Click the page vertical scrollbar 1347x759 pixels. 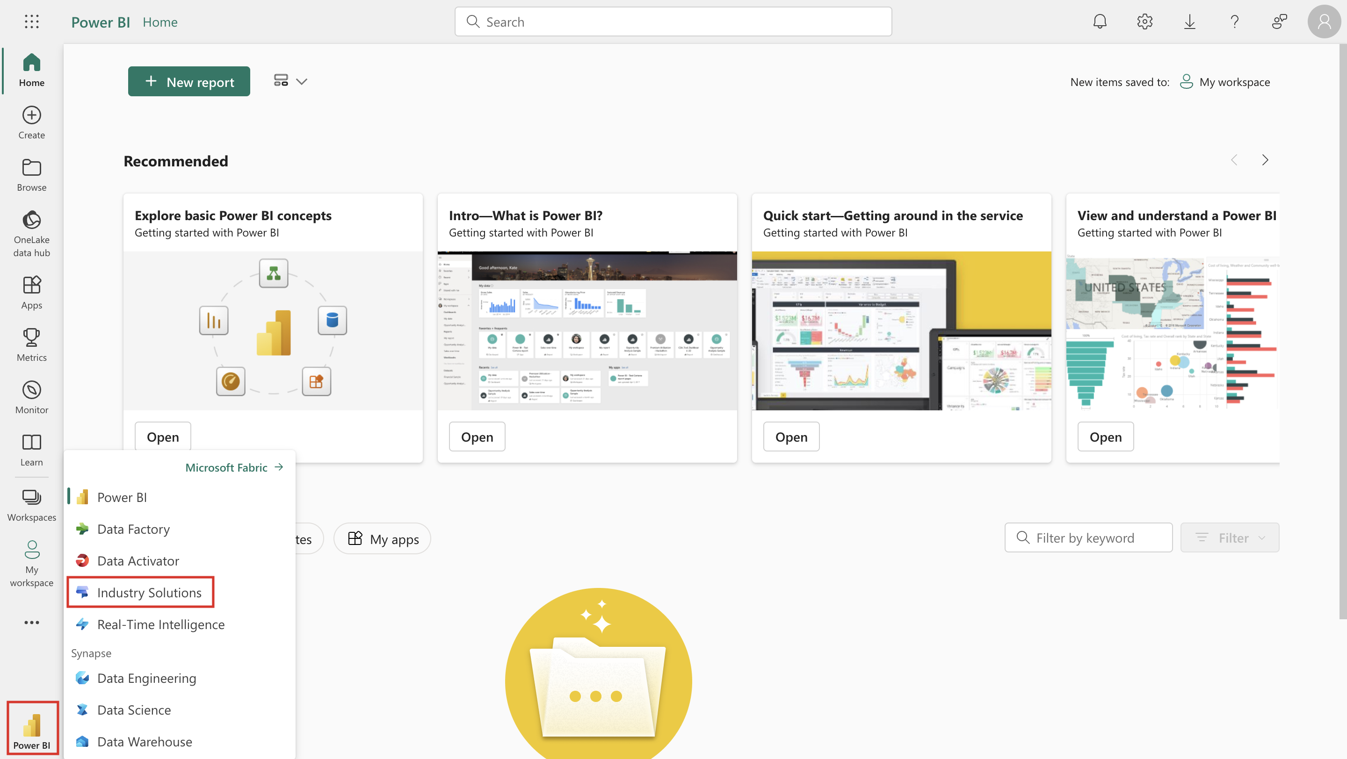click(x=1343, y=332)
